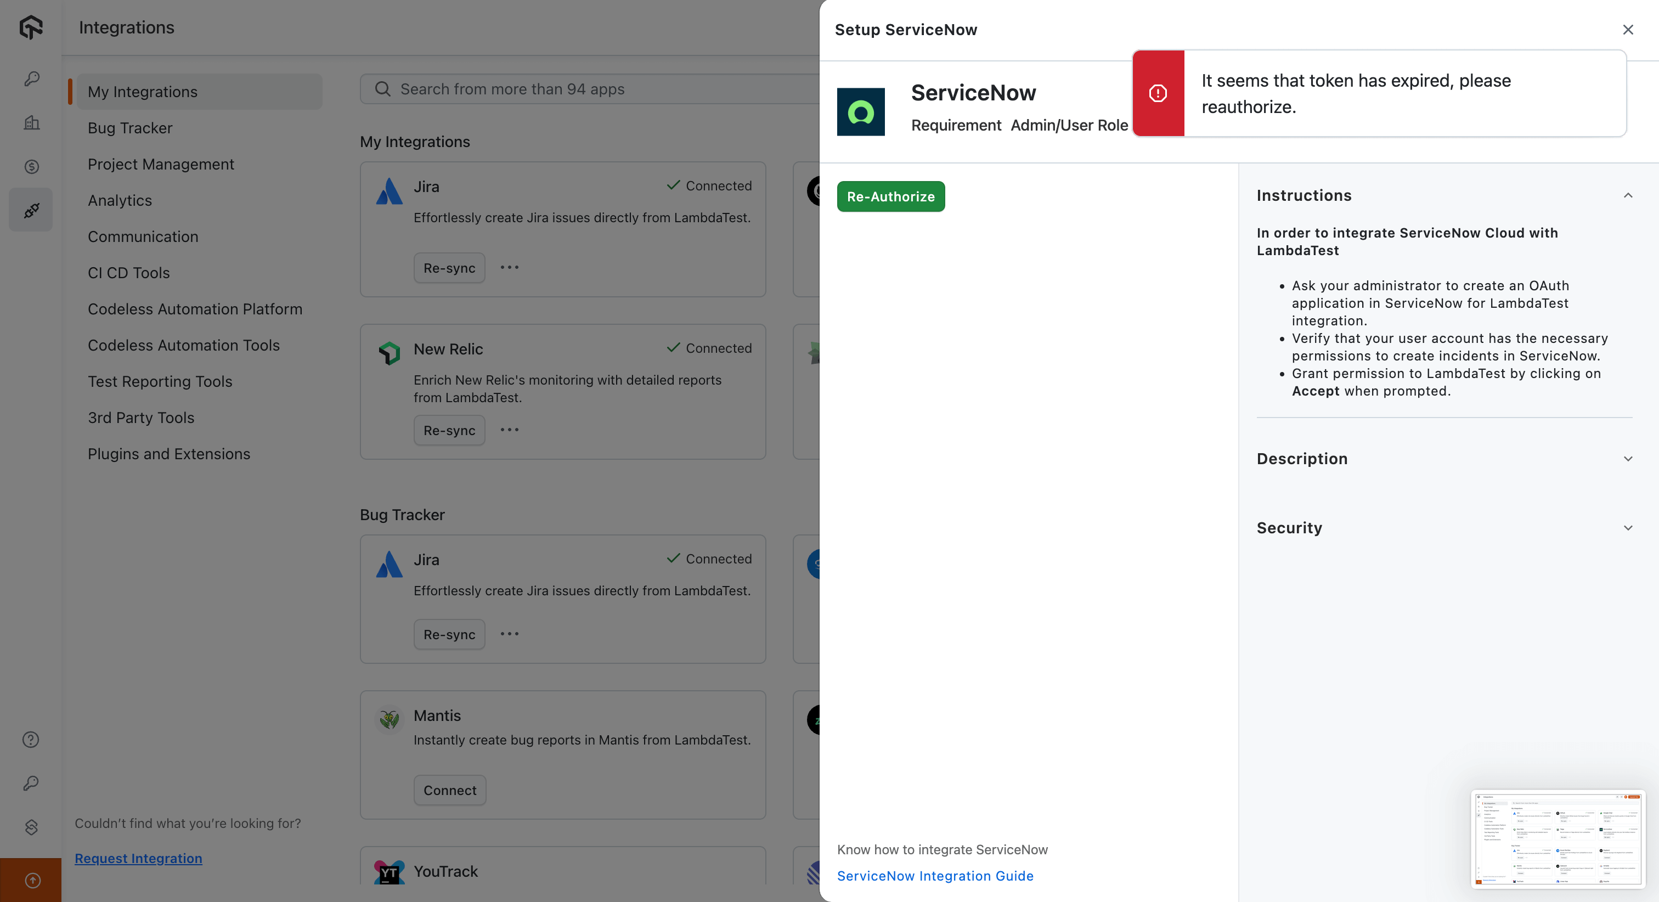Collapse the Instructions section
The width and height of the screenshot is (1659, 902).
[1627, 195]
